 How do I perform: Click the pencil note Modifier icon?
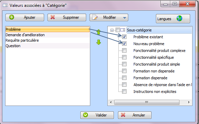pyautogui.click(x=95, y=17)
